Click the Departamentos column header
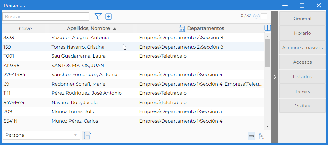 tap(201, 28)
